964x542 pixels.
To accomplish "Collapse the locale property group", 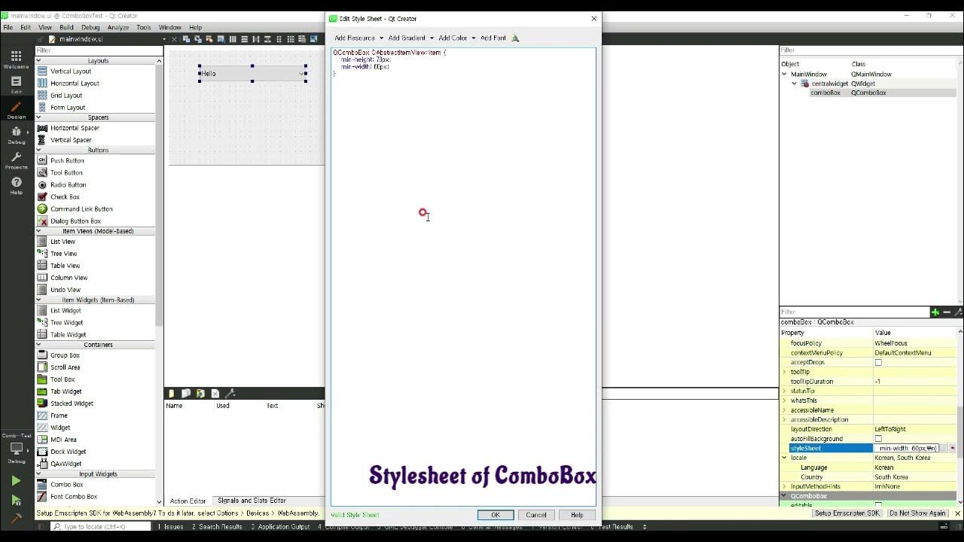I will pos(784,458).
